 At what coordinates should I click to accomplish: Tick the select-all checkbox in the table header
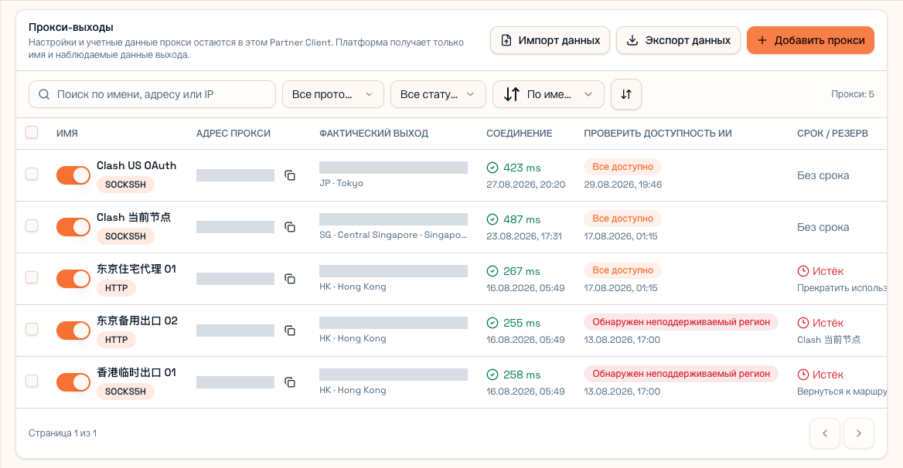coord(32,132)
